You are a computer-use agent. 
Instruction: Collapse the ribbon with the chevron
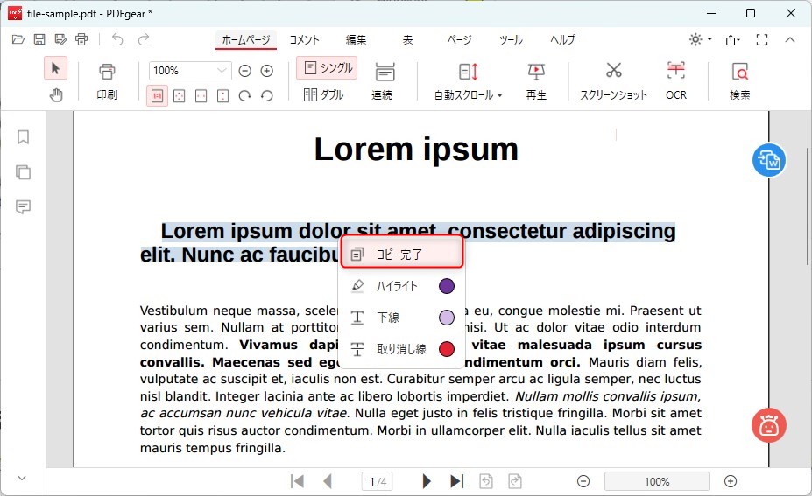point(790,39)
